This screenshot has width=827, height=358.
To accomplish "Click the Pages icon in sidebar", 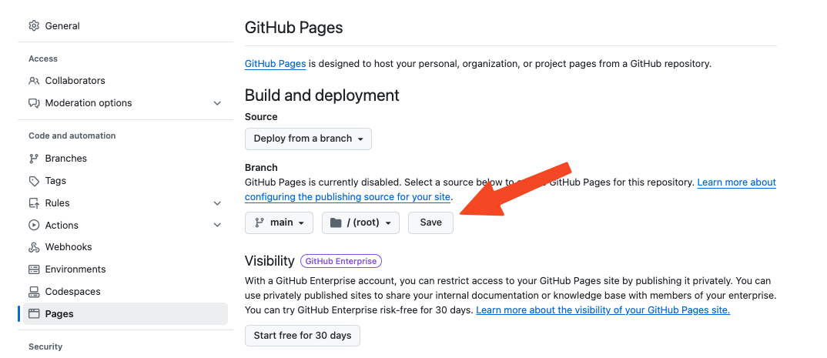I will (34, 314).
